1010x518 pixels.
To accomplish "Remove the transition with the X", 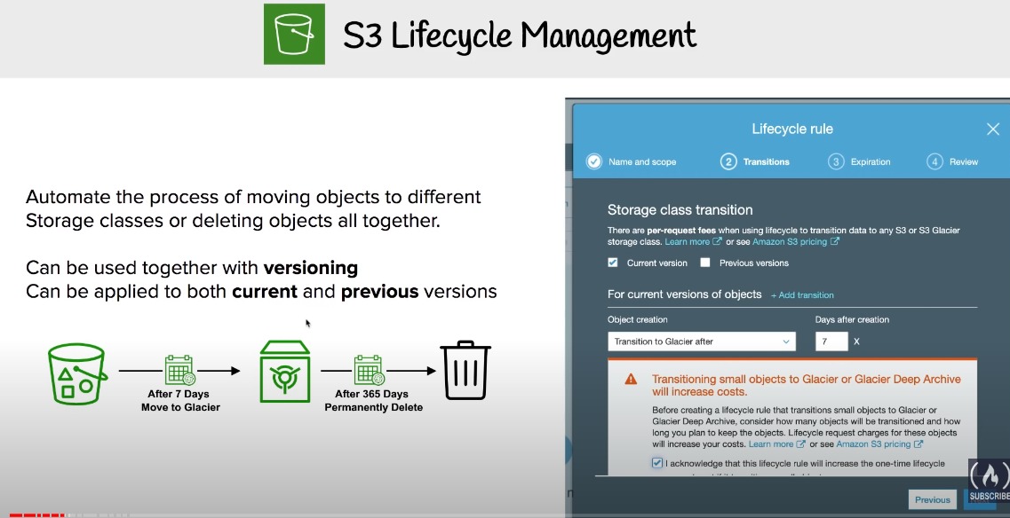I will [856, 341].
